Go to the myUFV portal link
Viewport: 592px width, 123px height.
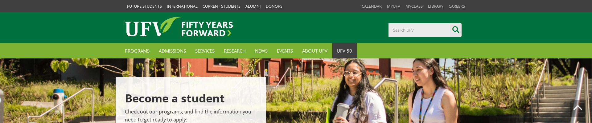coord(393,6)
